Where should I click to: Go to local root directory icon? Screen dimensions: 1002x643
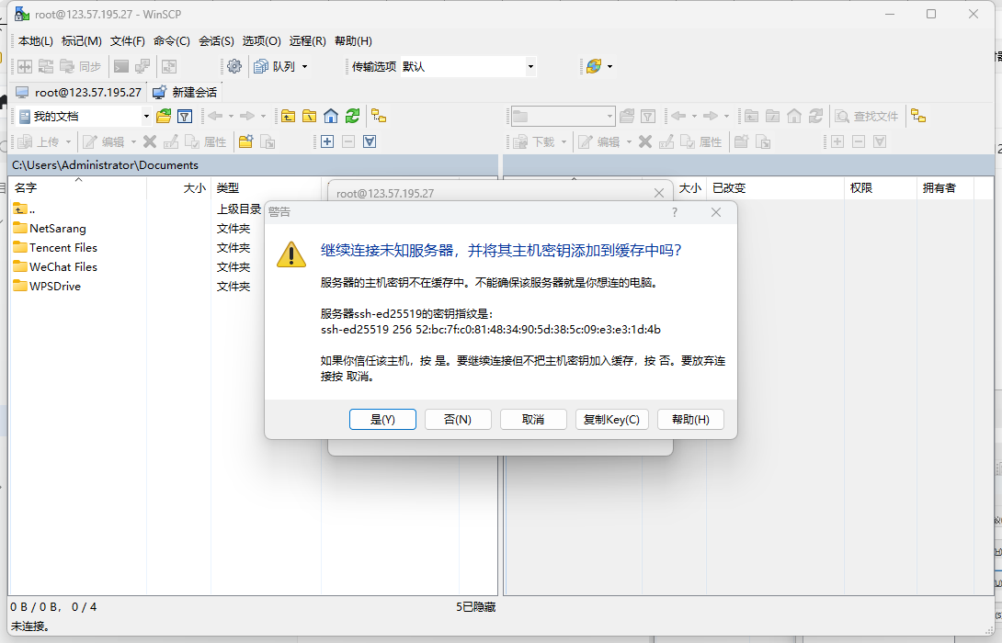[310, 117]
